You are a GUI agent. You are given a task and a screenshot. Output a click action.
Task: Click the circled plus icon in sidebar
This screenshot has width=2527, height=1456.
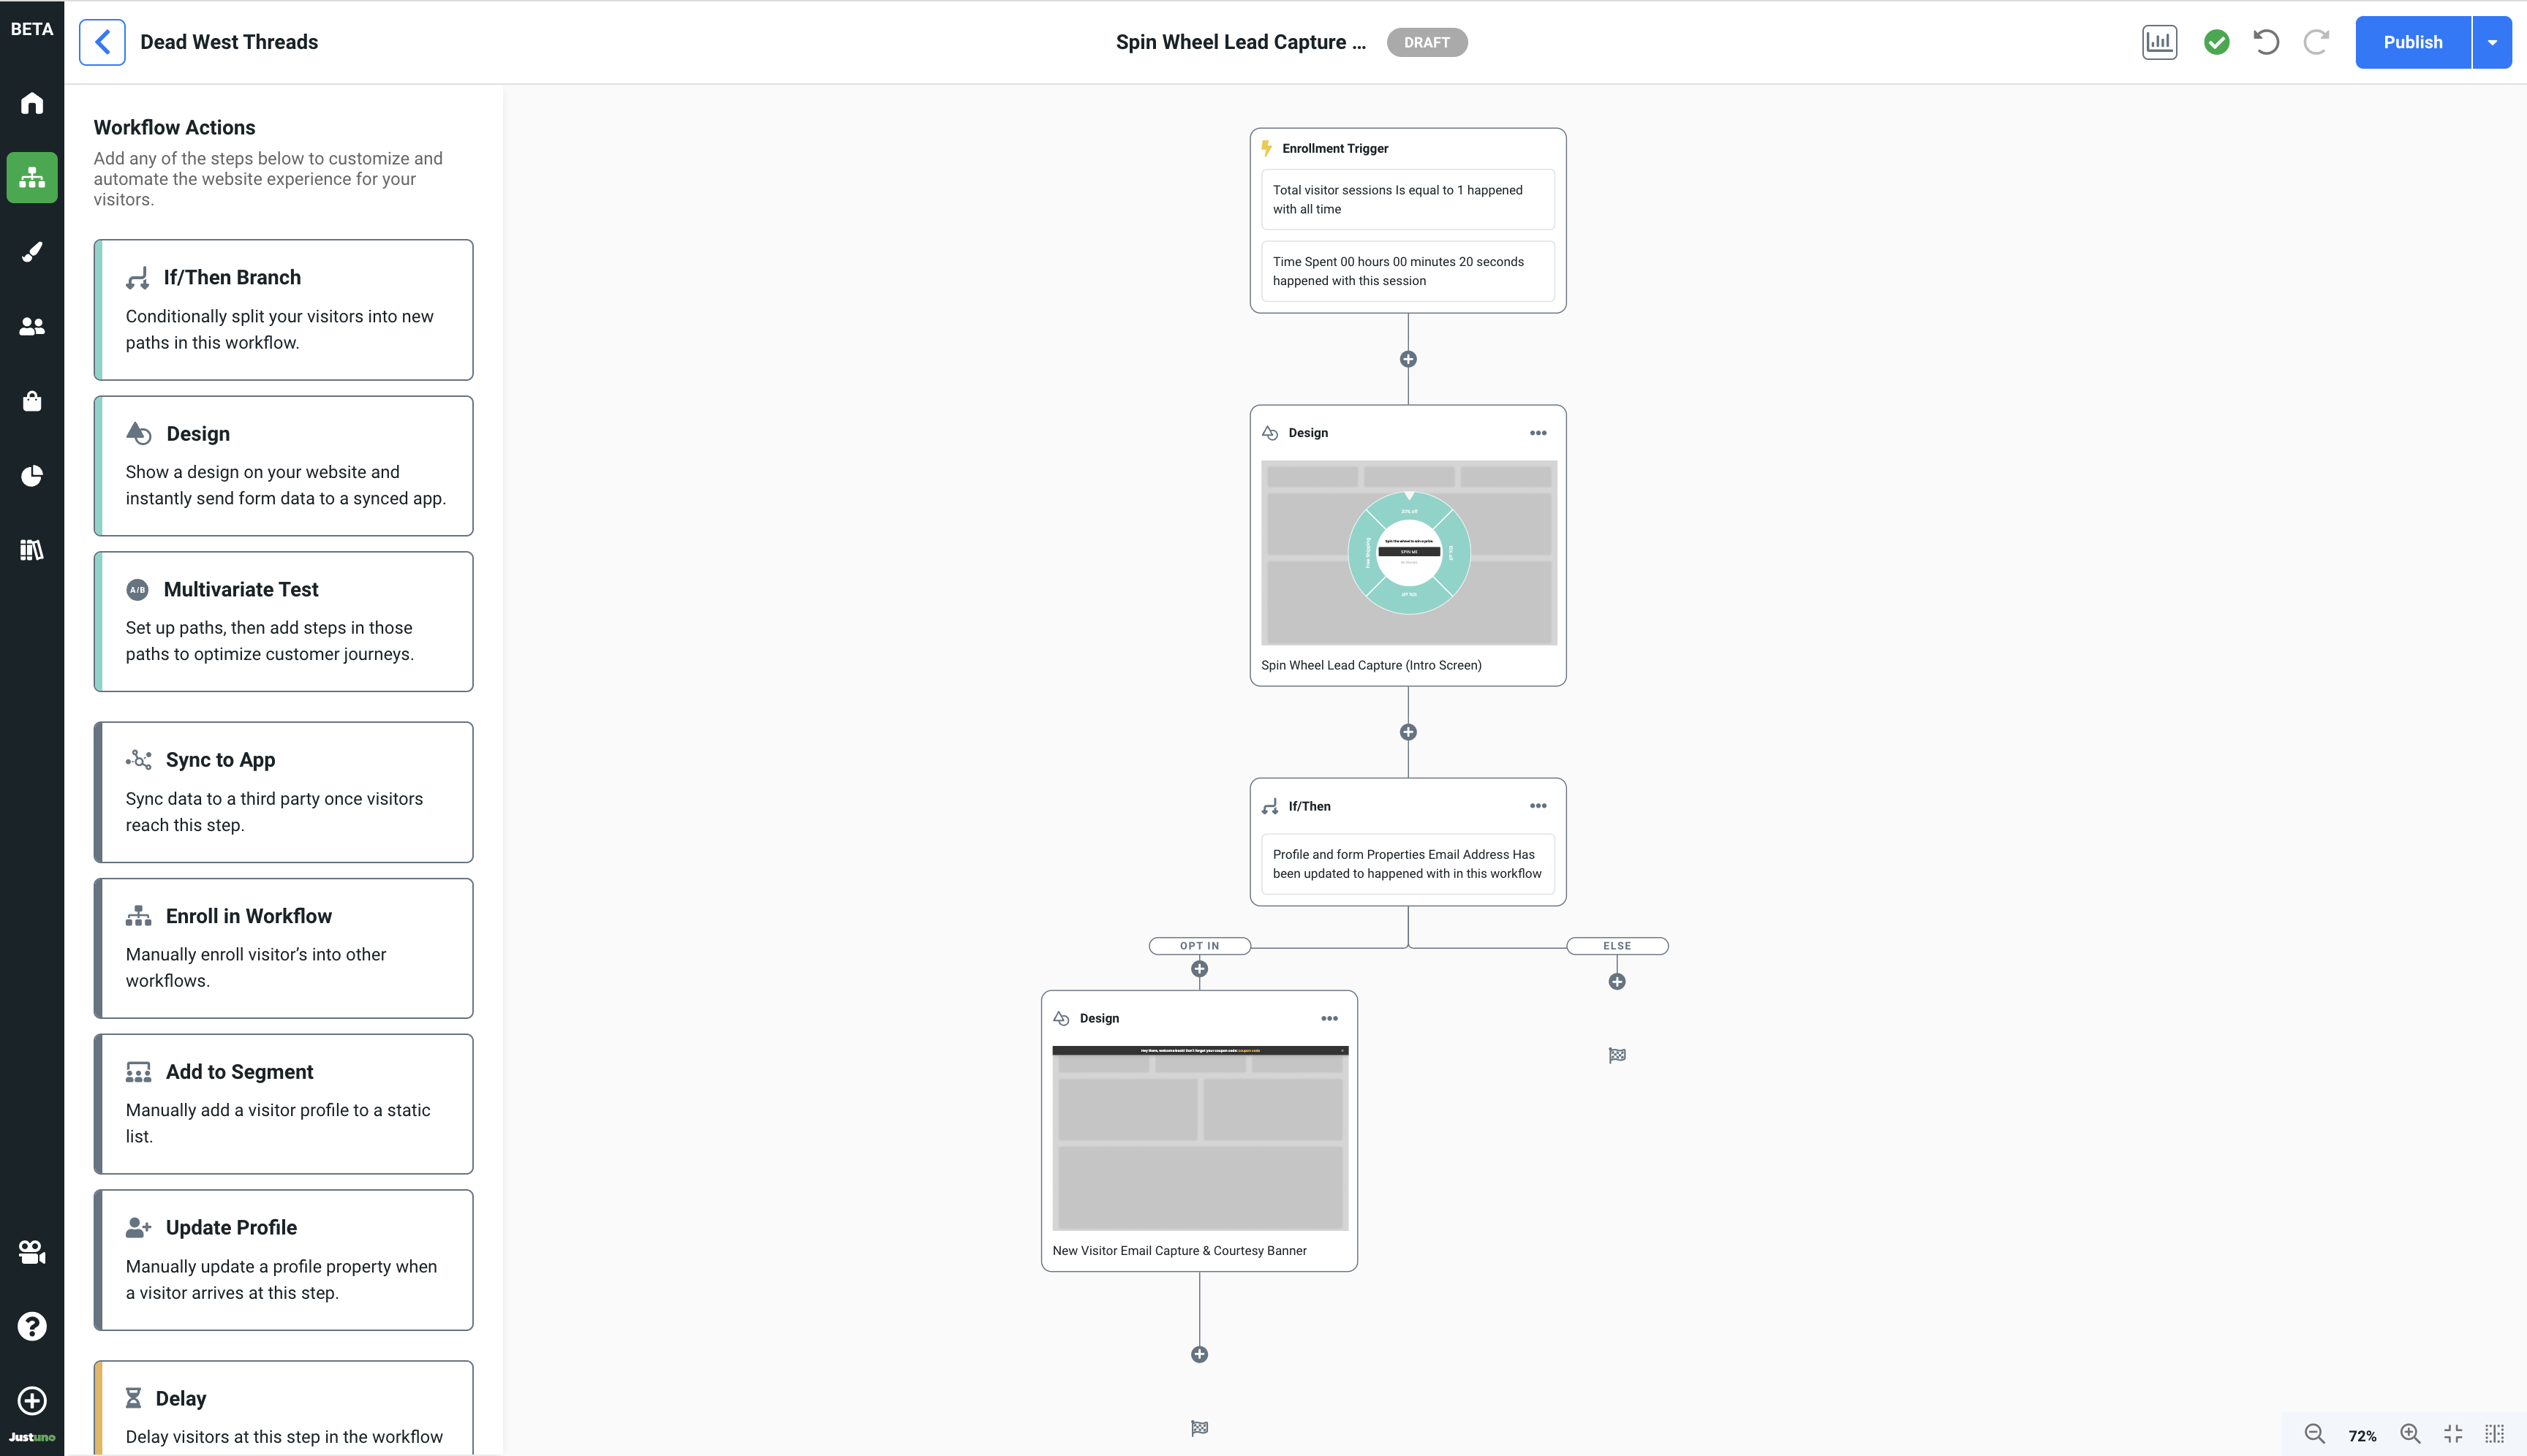click(32, 1400)
